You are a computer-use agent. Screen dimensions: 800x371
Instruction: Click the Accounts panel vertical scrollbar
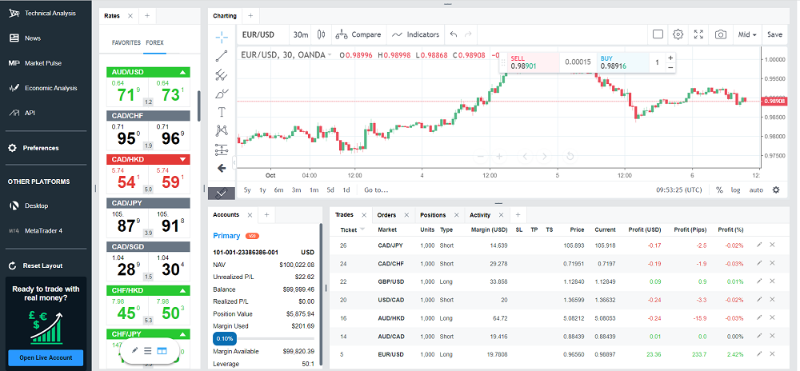click(321, 296)
